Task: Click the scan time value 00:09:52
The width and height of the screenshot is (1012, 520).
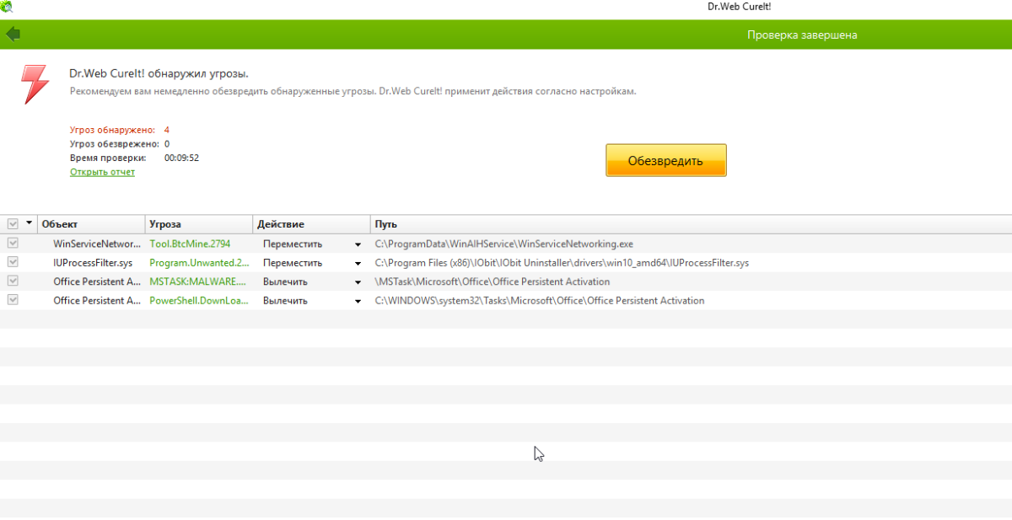Action: (x=181, y=158)
